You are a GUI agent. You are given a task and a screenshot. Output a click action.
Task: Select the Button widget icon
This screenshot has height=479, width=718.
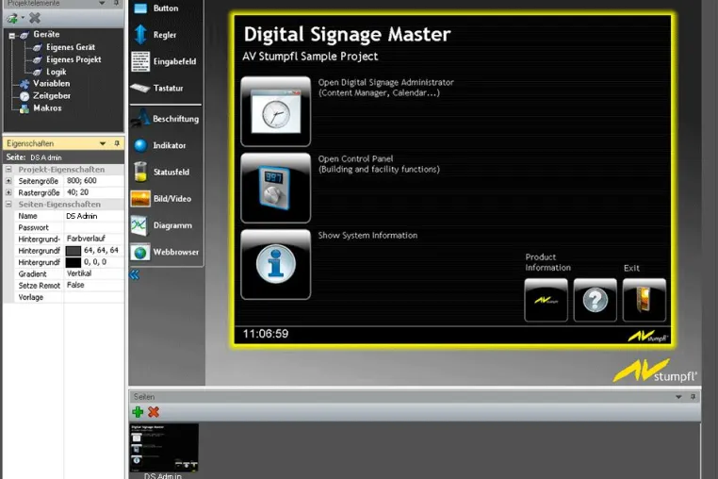click(x=140, y=8)
